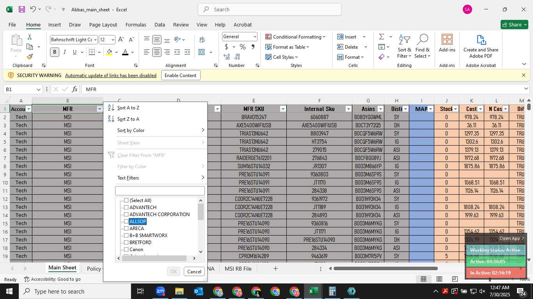Check the BRETFORD filter checkbox
This screenshot has width=533, height=299.
coord(126,243)
